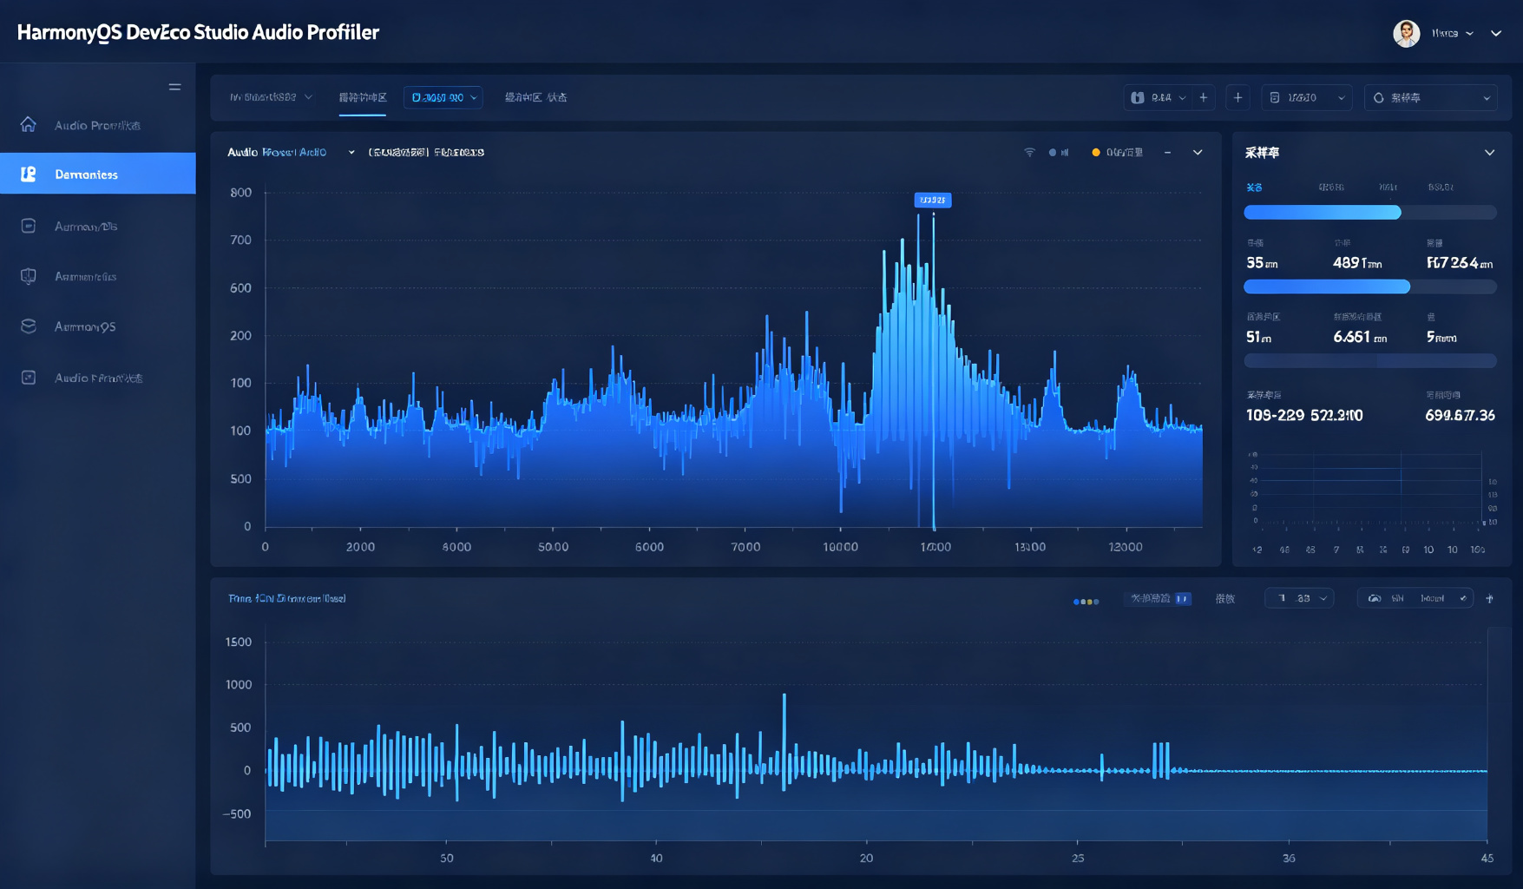Select the last tab in the tab bar
This screenshot has height=889, width=1523.
tap(536, 97)
